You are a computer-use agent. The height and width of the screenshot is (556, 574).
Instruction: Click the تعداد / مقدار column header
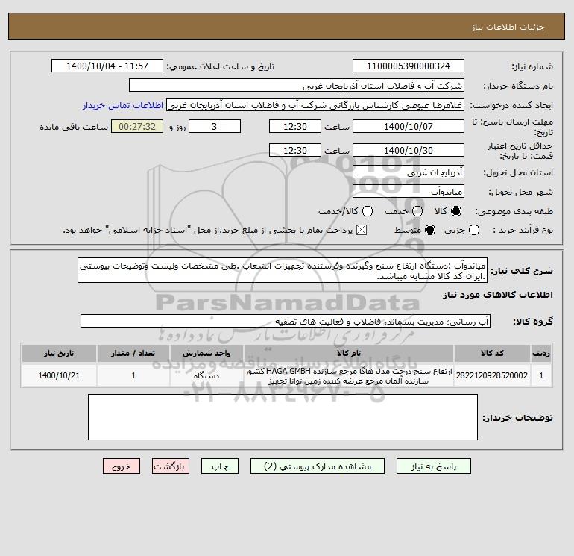pos(133,353)
